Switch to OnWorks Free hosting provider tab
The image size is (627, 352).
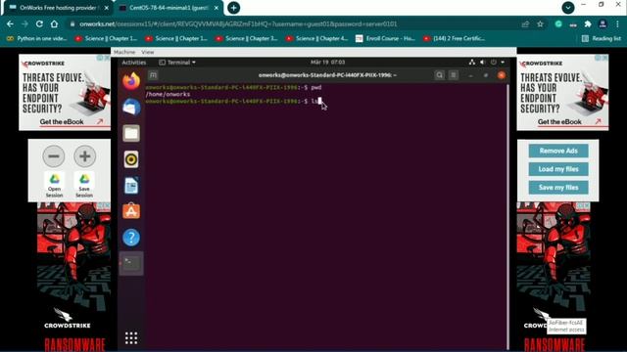click(58, 8)
